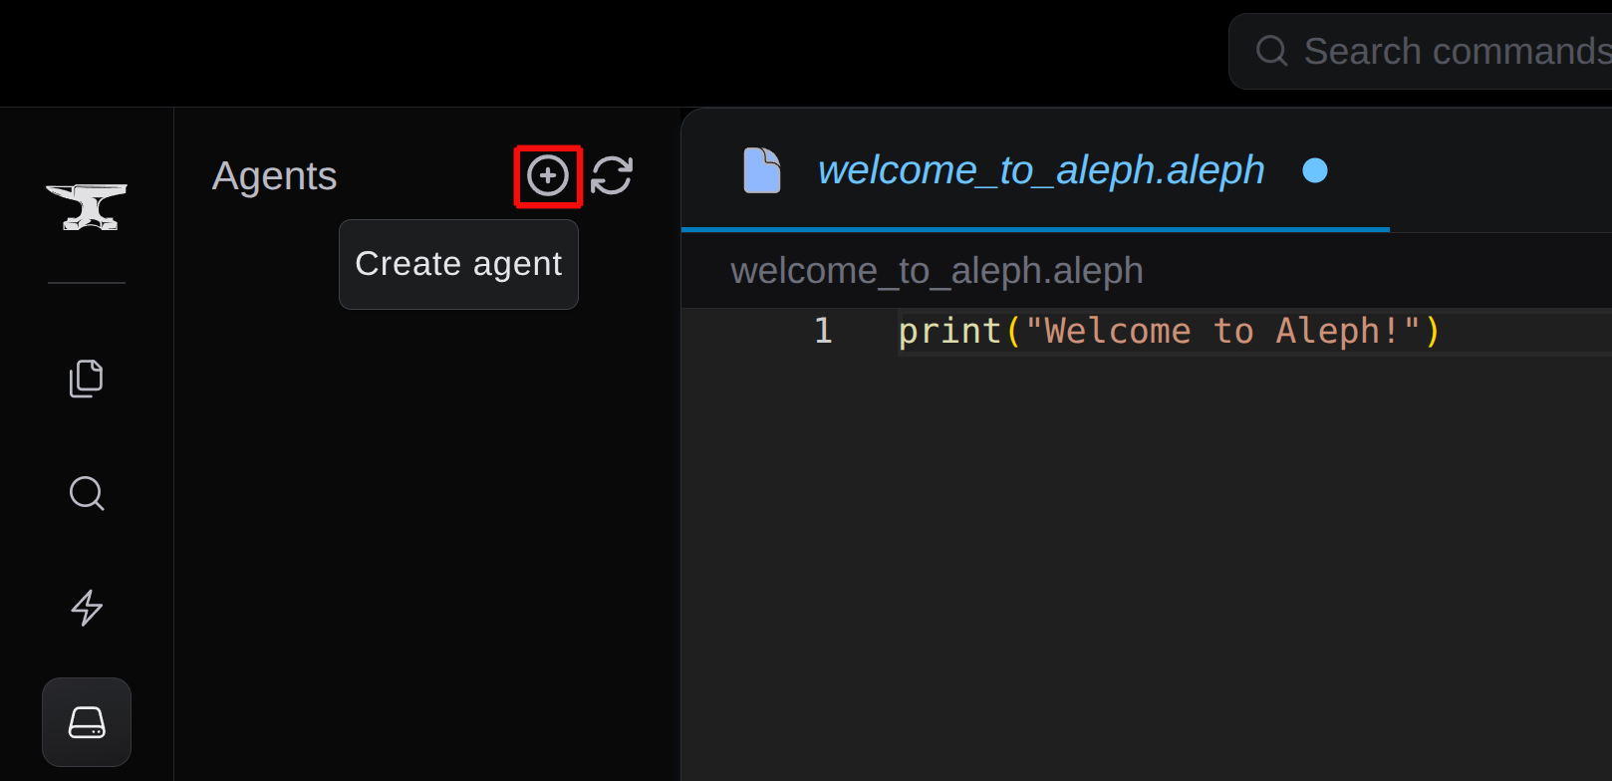This screenshot has width=1612, height=781.
Task: Click the magnifier icon inside the search bar
Action: (1271, 50)
